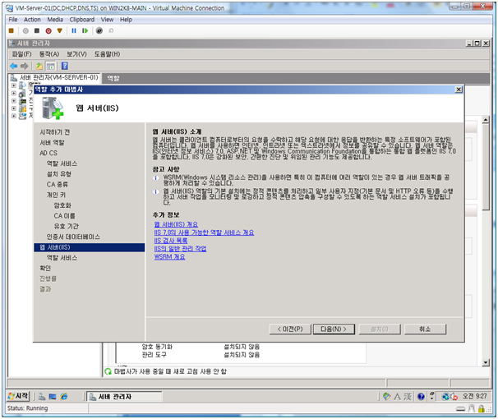Open 동작(A) menu in 서버 관리자
Viewport: 498px width, 419px height.
(49, 54)
